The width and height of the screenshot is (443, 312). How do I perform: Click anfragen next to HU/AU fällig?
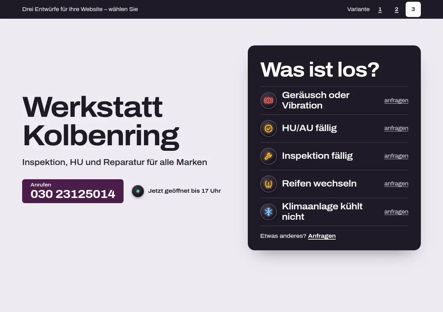[x=396, y=128]
